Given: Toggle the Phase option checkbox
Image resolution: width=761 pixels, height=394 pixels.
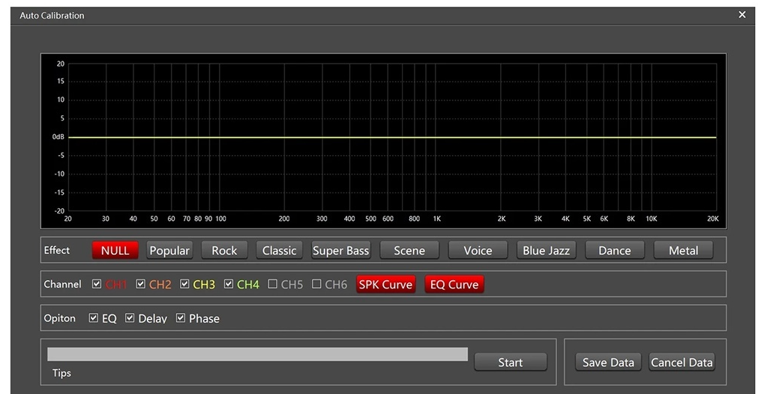Looking at the screenshot, I should pyautogui.click(x=181, y=318).
